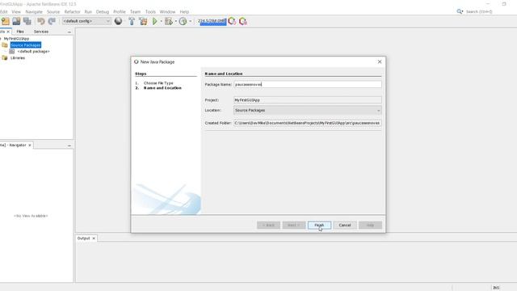The height and width of the screenshot is (291, 517).
Task: Click the Clean and Build Project icon
Action: (143, 21)
